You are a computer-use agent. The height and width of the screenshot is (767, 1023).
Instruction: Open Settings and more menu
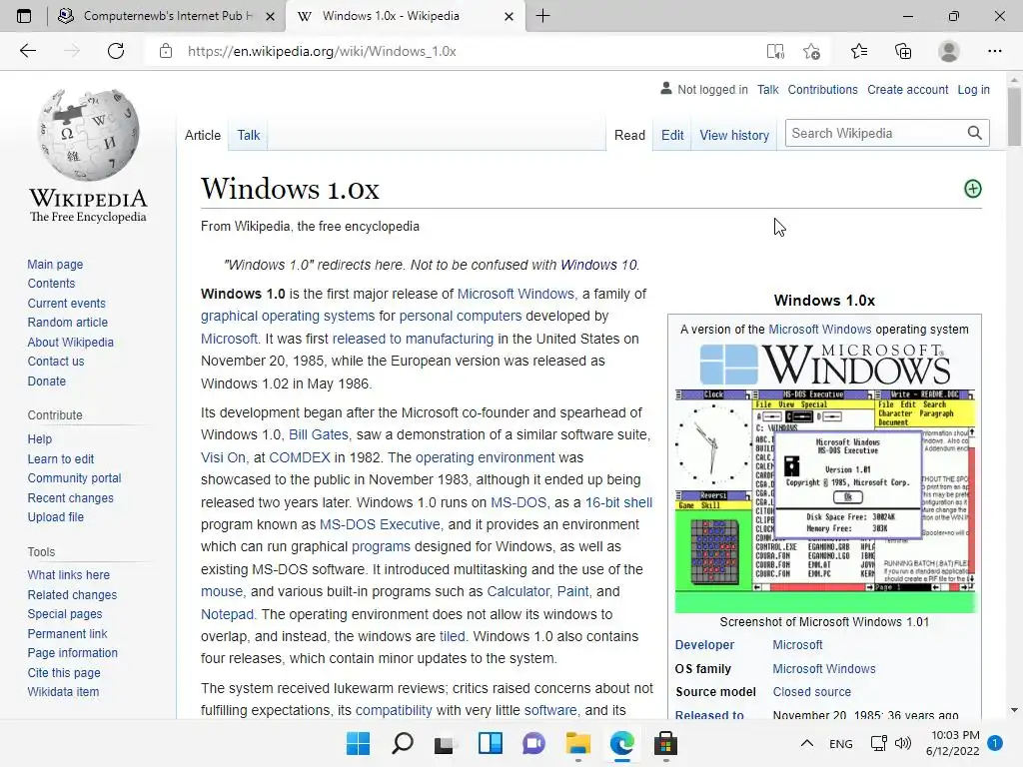coord(994,51)
